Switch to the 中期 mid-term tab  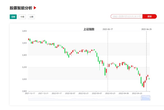[22, 17]
